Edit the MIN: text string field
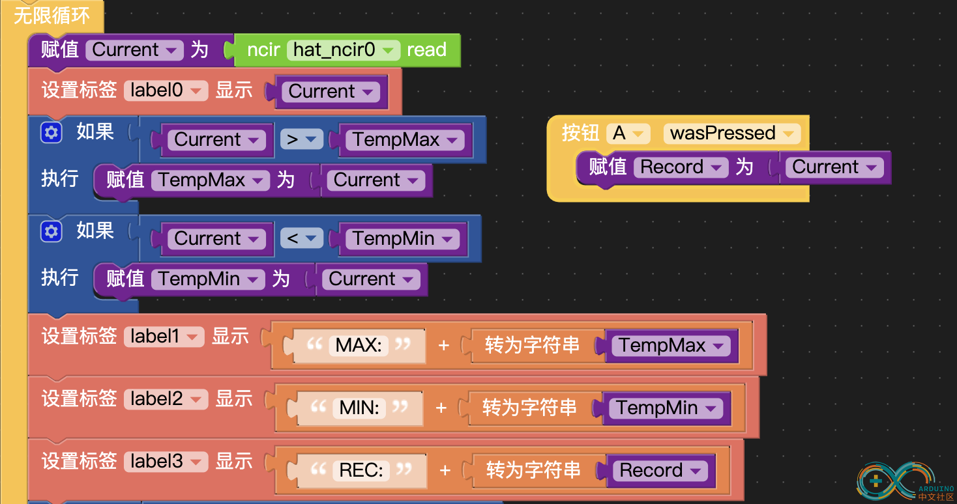 pos(359,408)
